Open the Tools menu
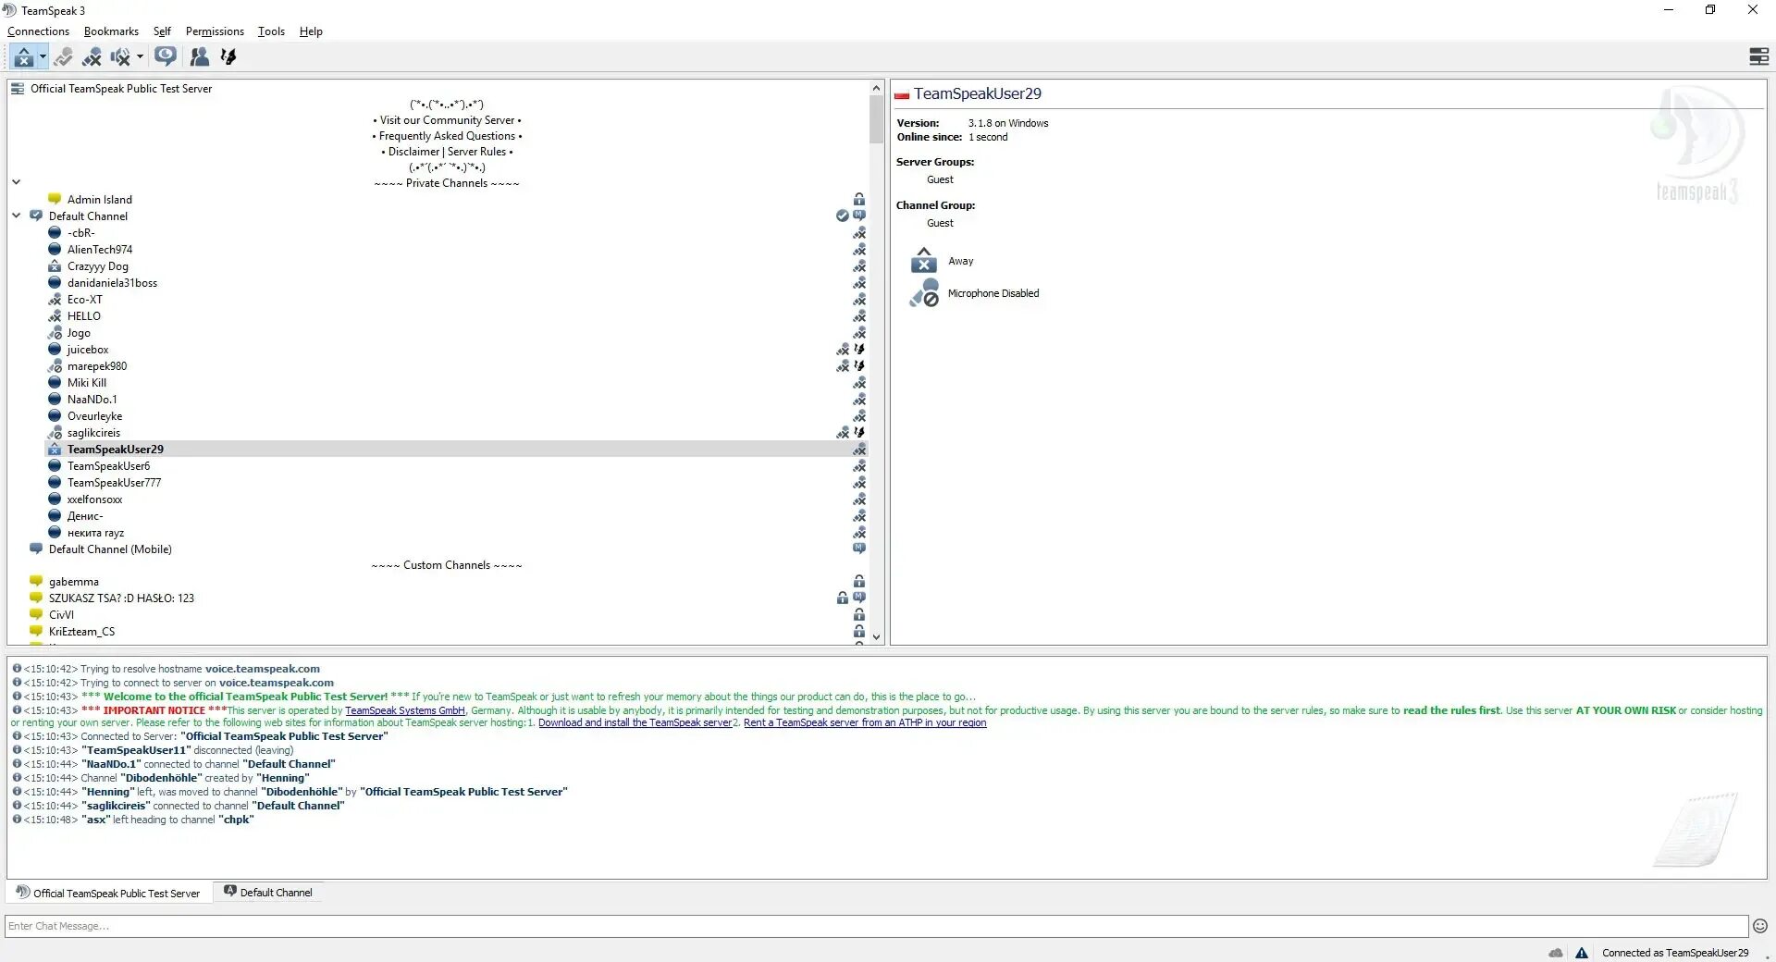Viewport: 1776px width, 962px height. (x=271, y=31)
